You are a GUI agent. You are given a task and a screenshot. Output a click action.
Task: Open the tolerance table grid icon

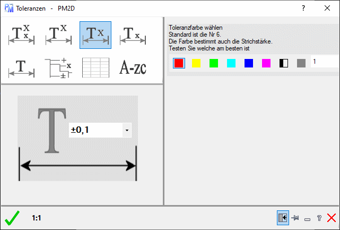[x=95, y=67]
